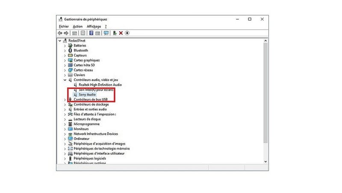This screenshot has width=342, height=193.
Task: Expand the Moniteurs category
Action: pyautogui.click(x=65, y=129)
